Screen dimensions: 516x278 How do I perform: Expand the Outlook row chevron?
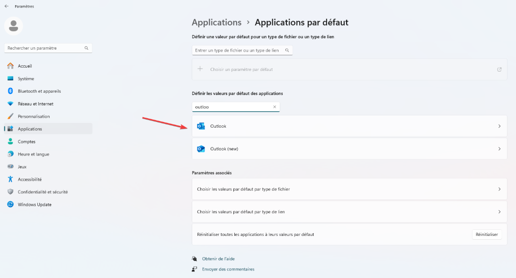coord(499,126)
